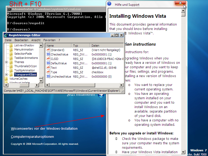Click the regedit status bar registry path
Viewport: 208px width, 156px height.
(62, 91)
